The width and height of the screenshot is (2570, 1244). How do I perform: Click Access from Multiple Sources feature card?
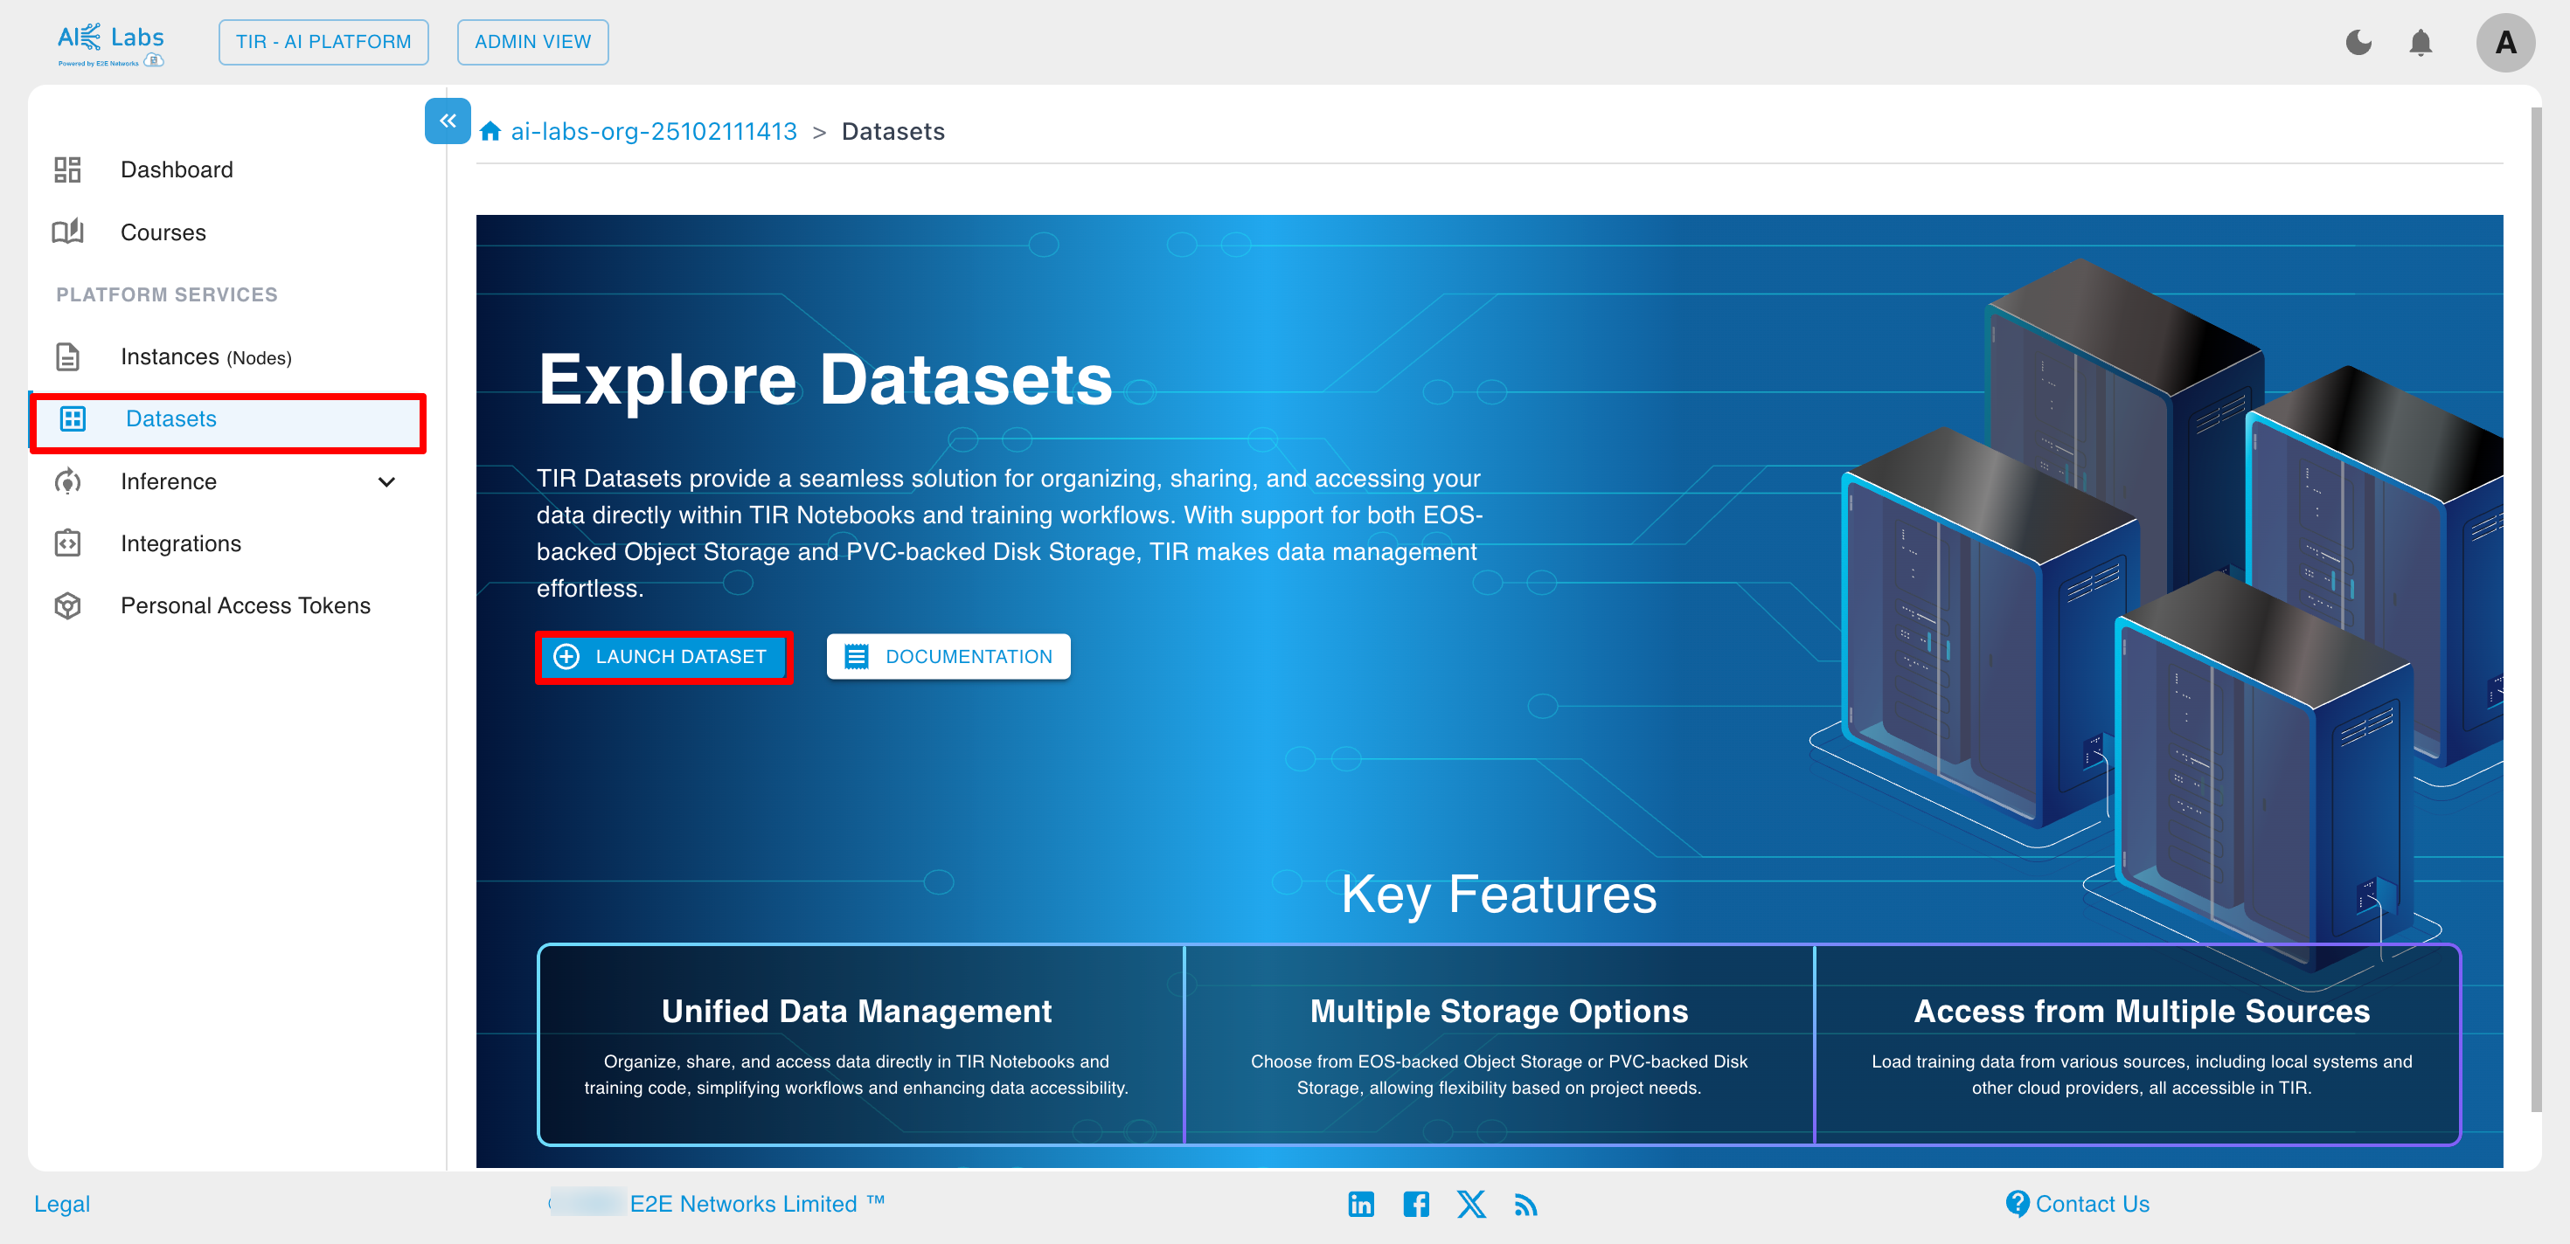(2138, 1045)
